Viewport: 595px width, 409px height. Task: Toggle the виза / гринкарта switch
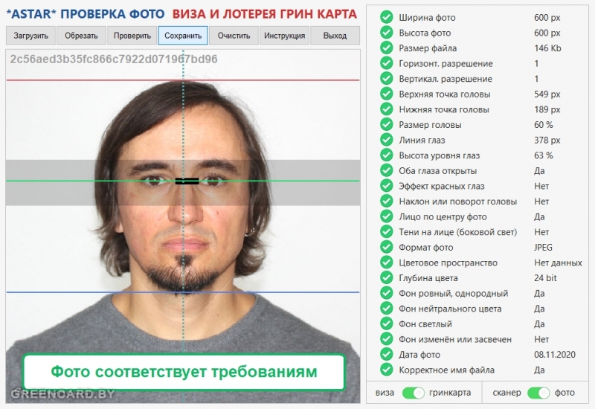click(414, 393)
